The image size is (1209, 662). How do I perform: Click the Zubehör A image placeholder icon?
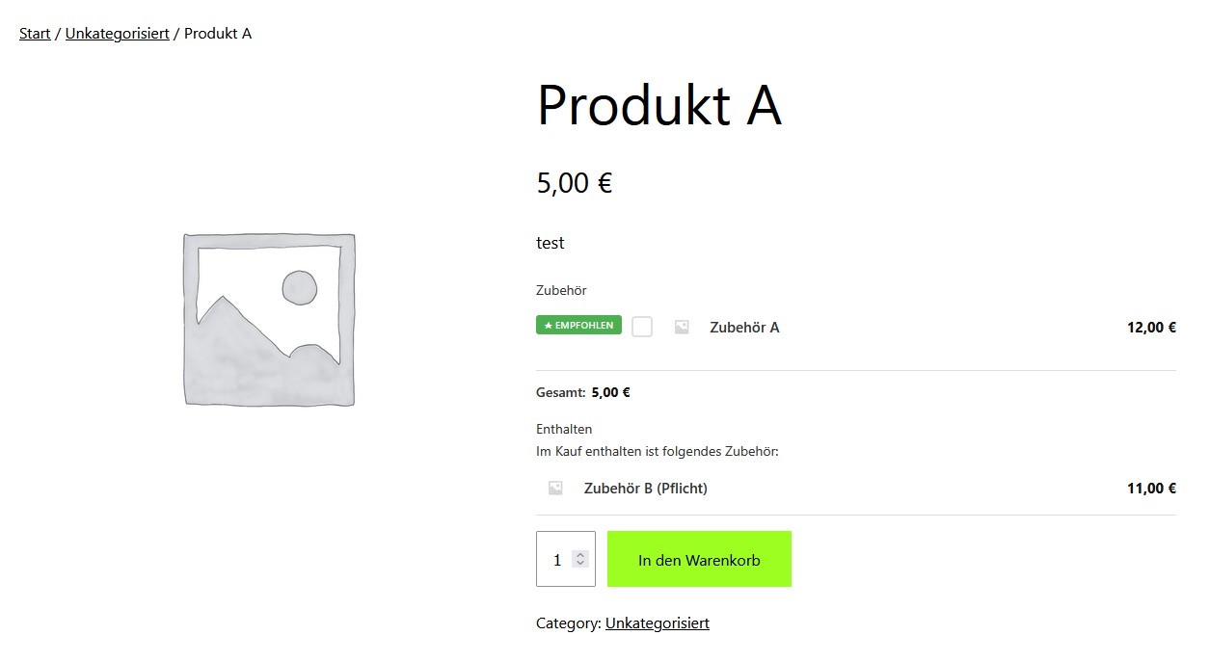coord(681,327)
